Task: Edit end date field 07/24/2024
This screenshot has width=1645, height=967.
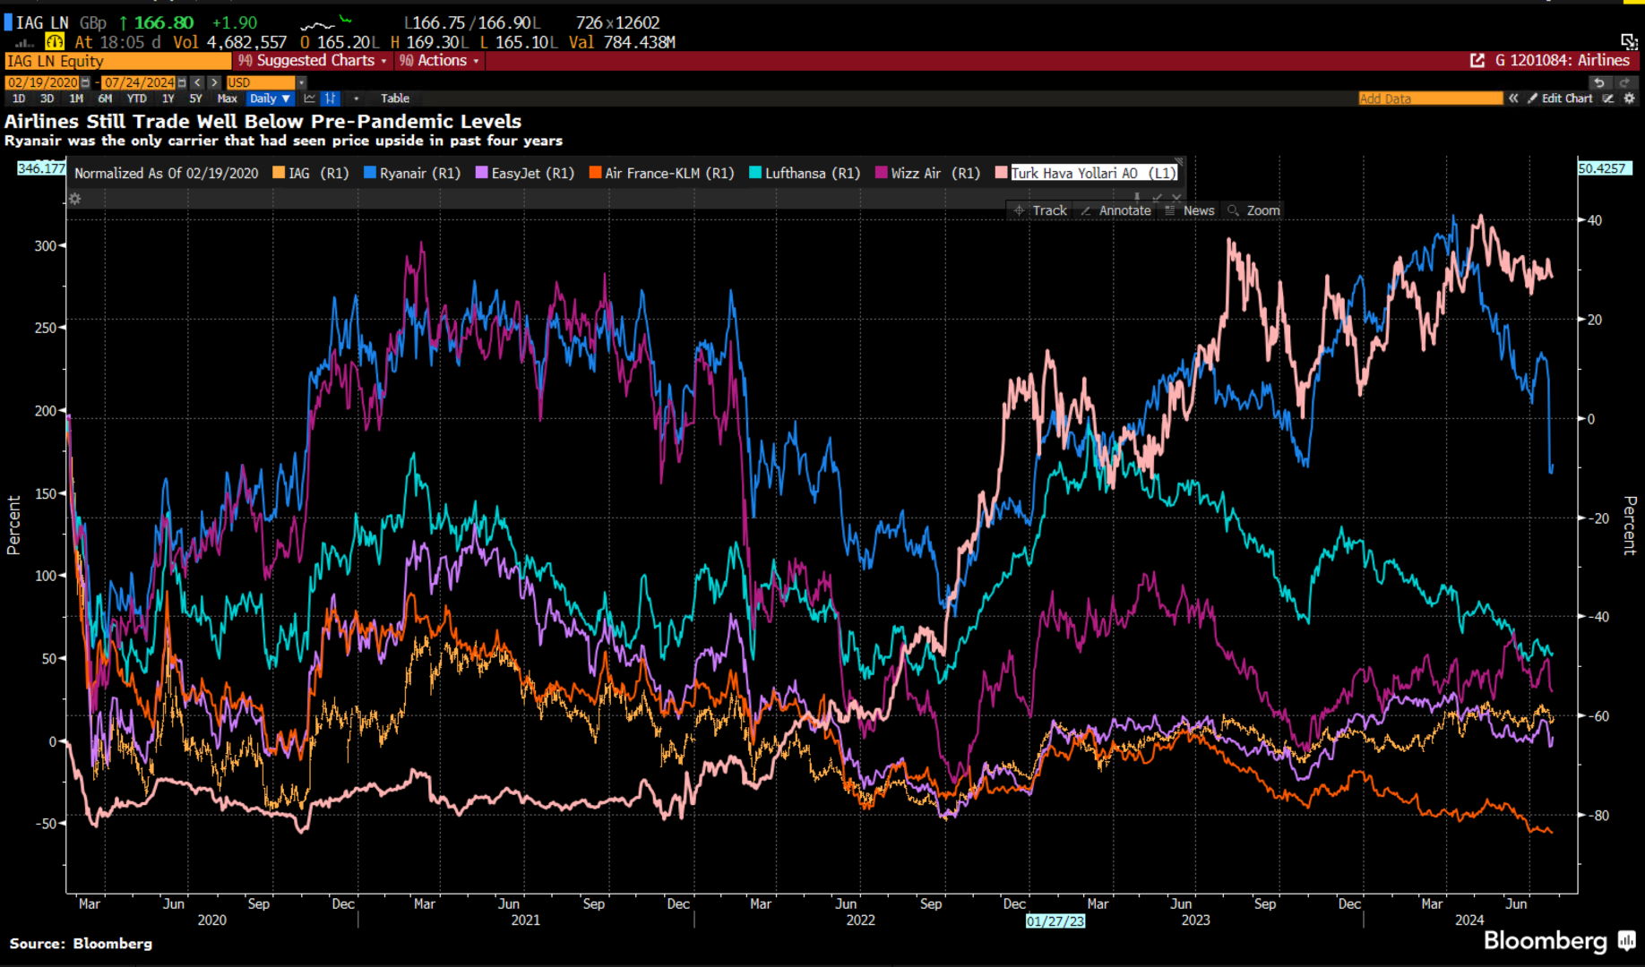Action: coord(139,82)
